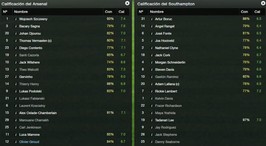Image resolution: width=266 pixels, height=146 pixels.
Task: Open Olivier Giroud player profile link
Action: click(29, 142)
